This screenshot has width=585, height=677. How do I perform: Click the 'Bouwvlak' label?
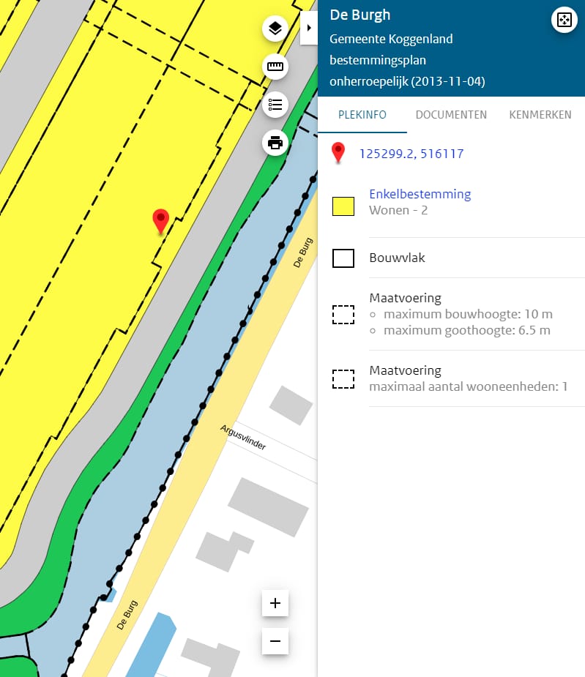(x=397, y=258)
